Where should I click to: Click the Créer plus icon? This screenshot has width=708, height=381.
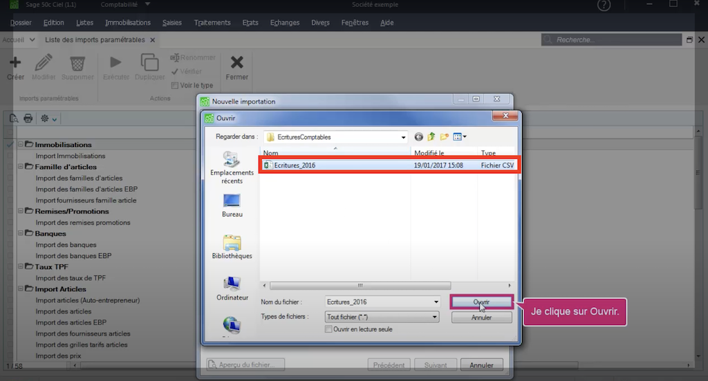point(15,61)
